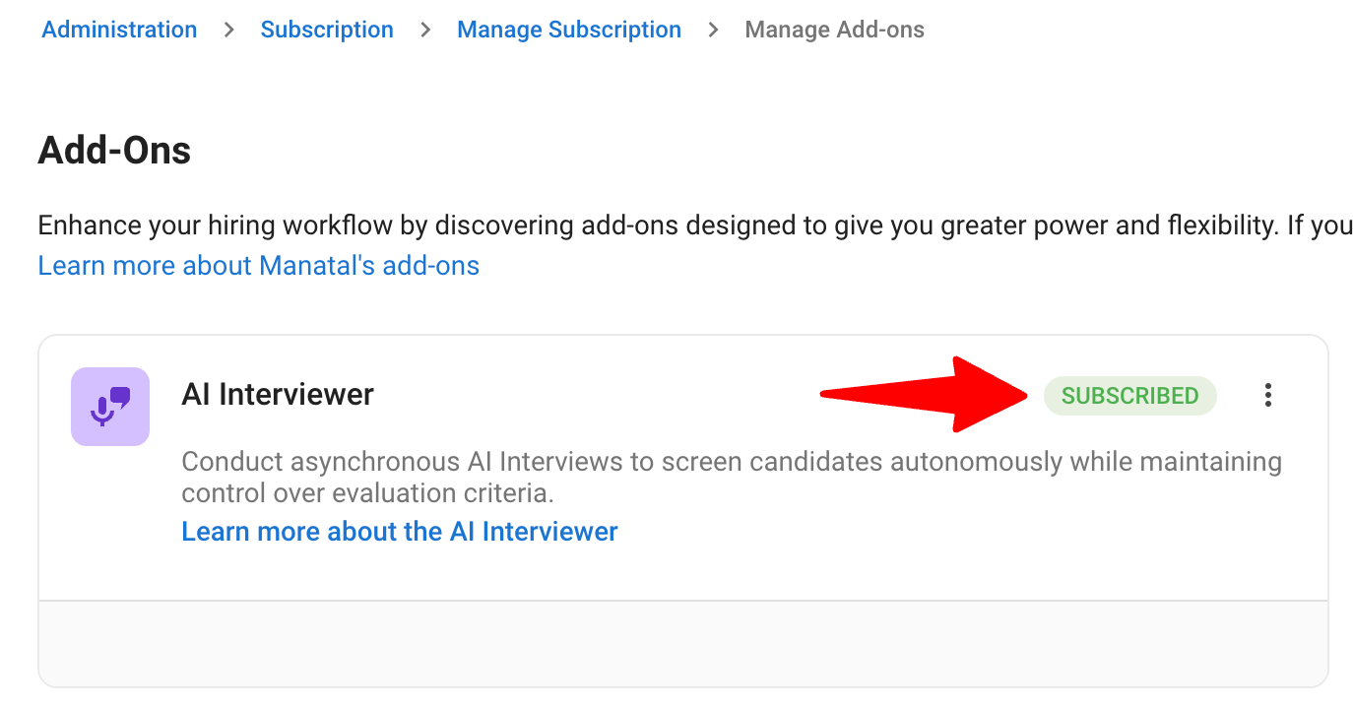Navigate to the Subscription breadcrumb
This screenshot has width=1353, height=709.
(327, 30)
